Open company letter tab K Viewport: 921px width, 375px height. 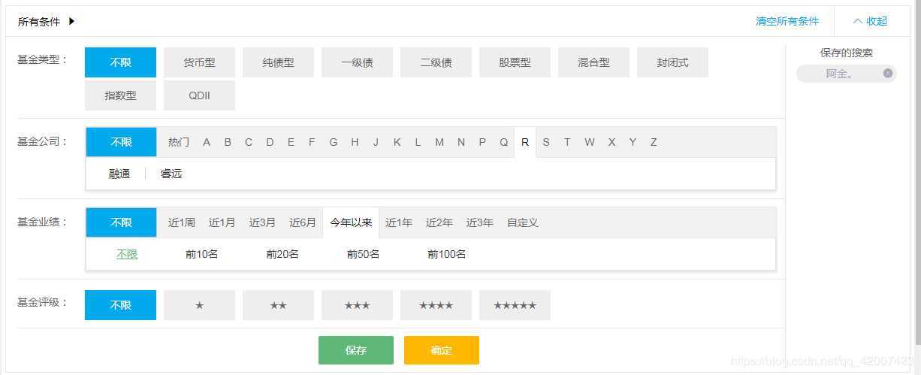[397, 142]
